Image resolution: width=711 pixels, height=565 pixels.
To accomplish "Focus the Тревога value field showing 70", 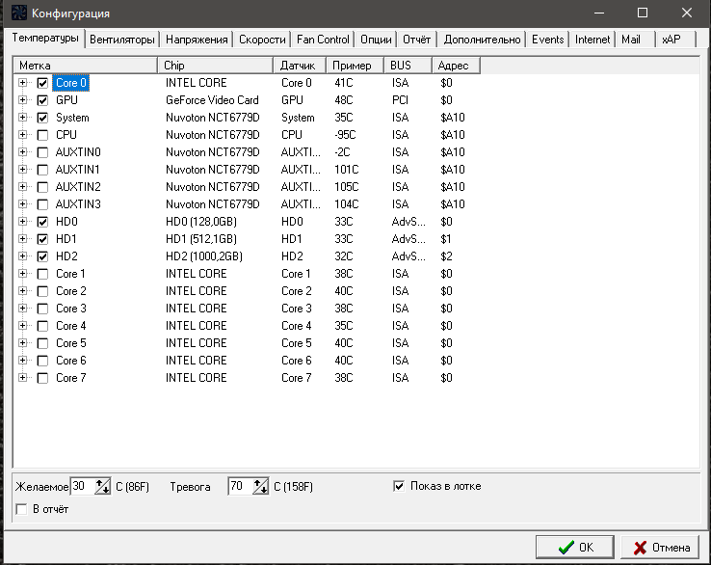I will tap(240, 487).
